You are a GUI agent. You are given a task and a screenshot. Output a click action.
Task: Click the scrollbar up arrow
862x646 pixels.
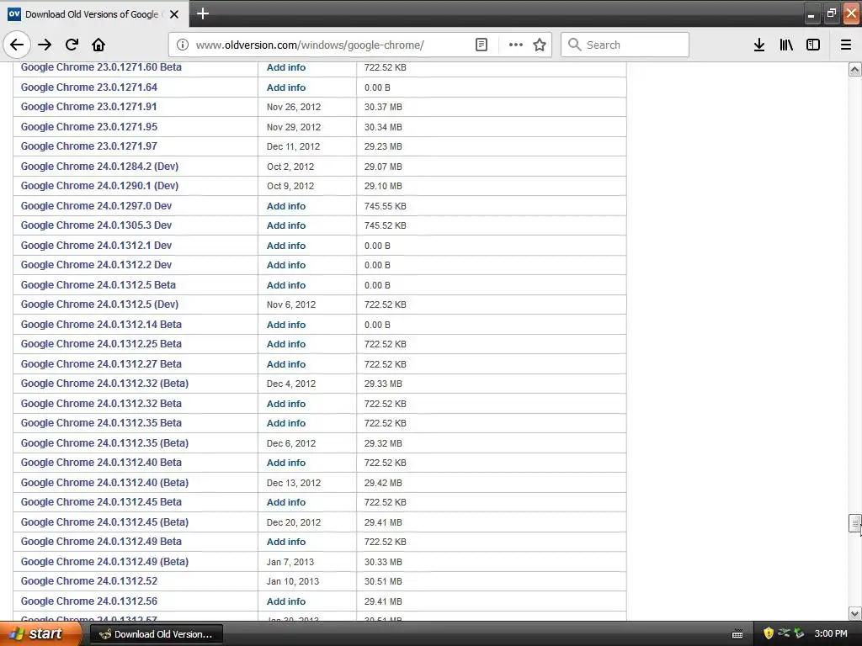pyautogui.click(x=855, y=69)
